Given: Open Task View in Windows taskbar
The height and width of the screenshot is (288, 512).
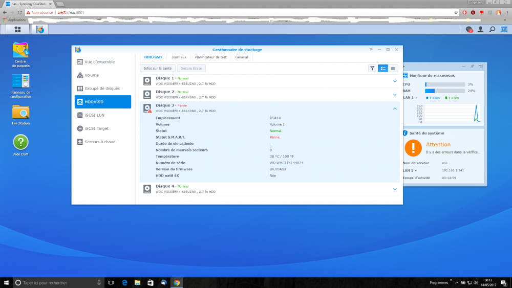Looking at the screenshot, I should [x=111, y=282].
